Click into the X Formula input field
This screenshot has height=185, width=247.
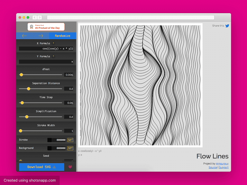(46, 48)
